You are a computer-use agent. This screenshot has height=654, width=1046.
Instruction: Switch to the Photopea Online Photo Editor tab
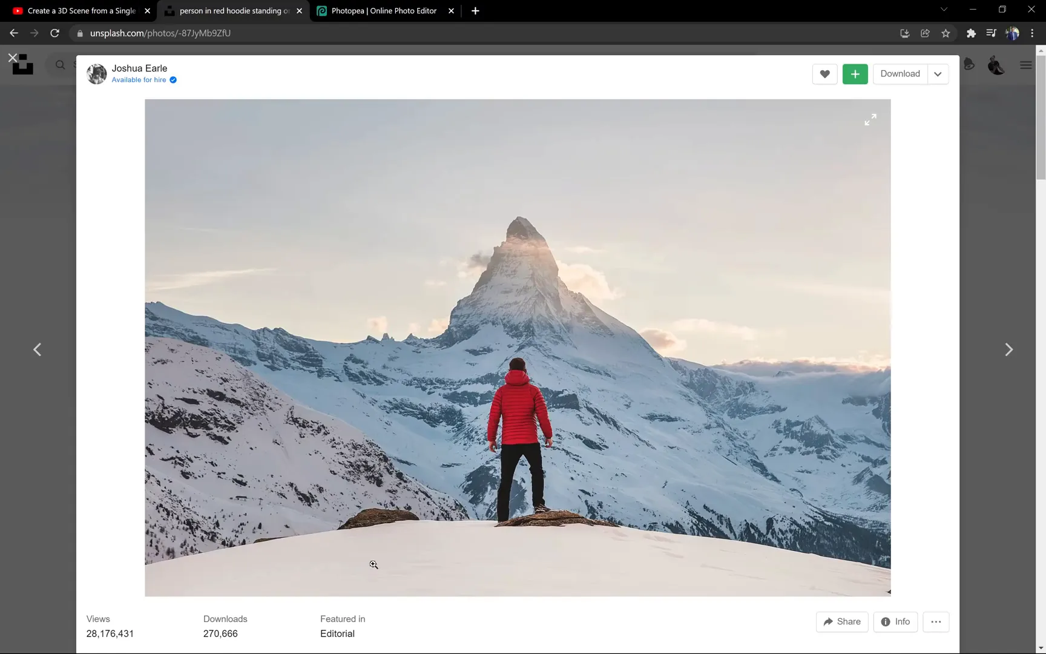pos(384,11)
